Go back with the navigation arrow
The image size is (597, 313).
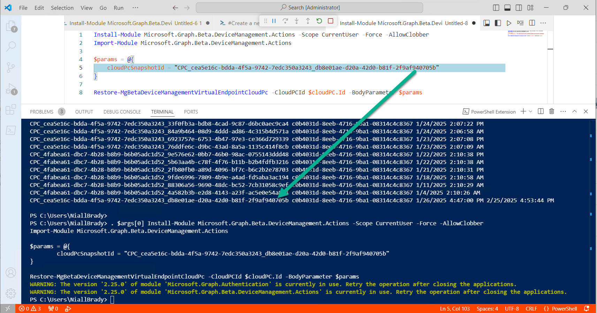pos(175,8)
